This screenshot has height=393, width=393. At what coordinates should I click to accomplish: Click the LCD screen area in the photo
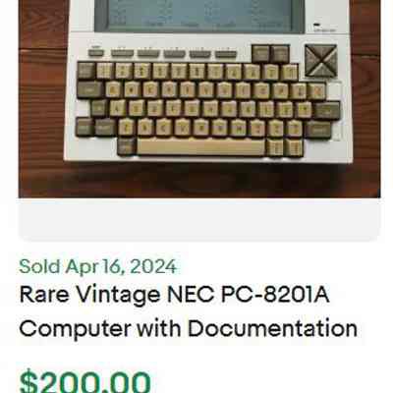click(199, 16)
